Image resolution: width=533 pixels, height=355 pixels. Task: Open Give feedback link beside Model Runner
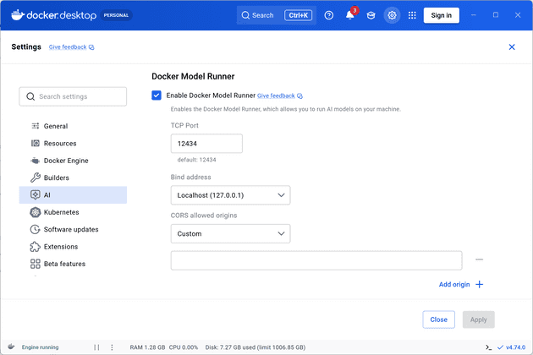[x=276, y=96]
